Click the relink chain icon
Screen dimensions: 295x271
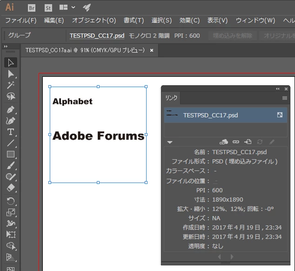[236, 142]
